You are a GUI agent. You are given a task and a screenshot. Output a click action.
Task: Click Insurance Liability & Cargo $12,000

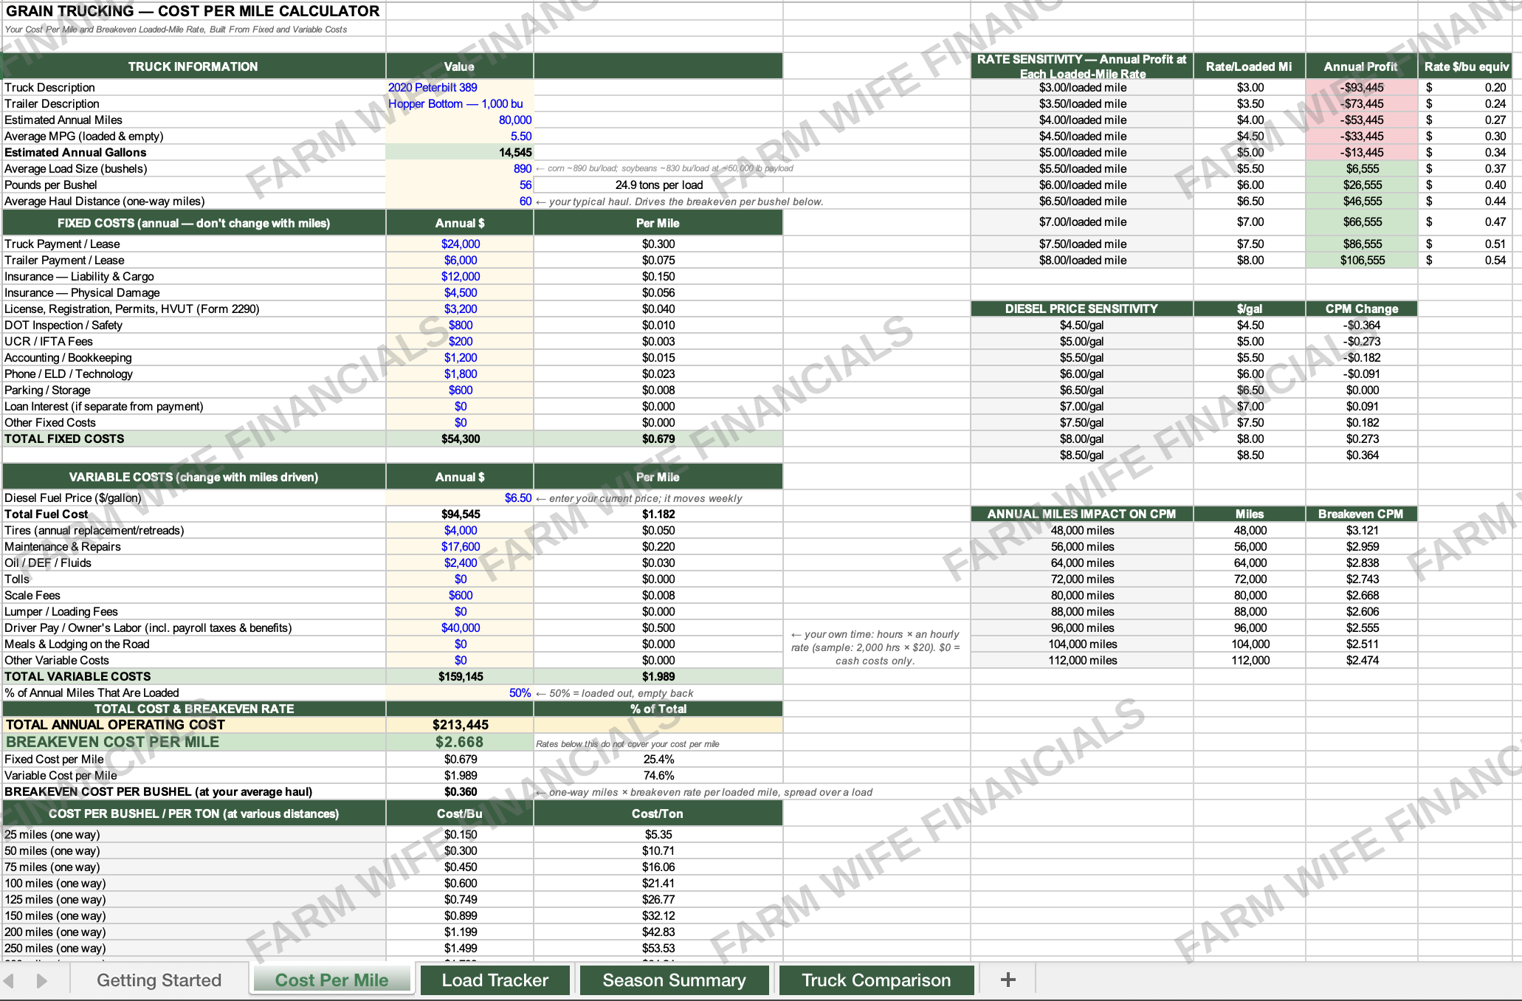tap(459, 276)
